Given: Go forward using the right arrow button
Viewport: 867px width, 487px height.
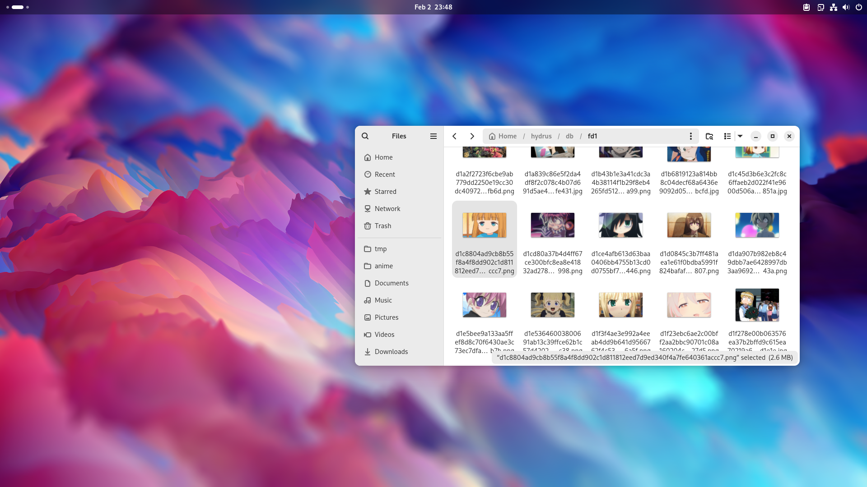Looking at the screenshot, I should tap(472, 136).
